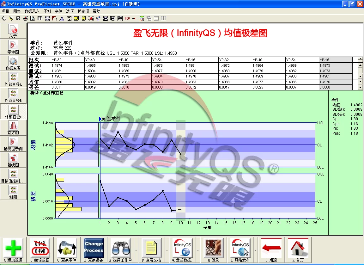Viewport: 364px width, 265px height.
Task: Open the 零件图 sidebar item
Action: click(13, 47)
